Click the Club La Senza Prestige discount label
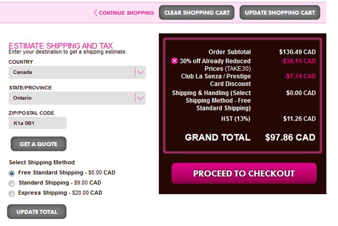The height and width of the screenshot is (226, 338). click(216, 80)
